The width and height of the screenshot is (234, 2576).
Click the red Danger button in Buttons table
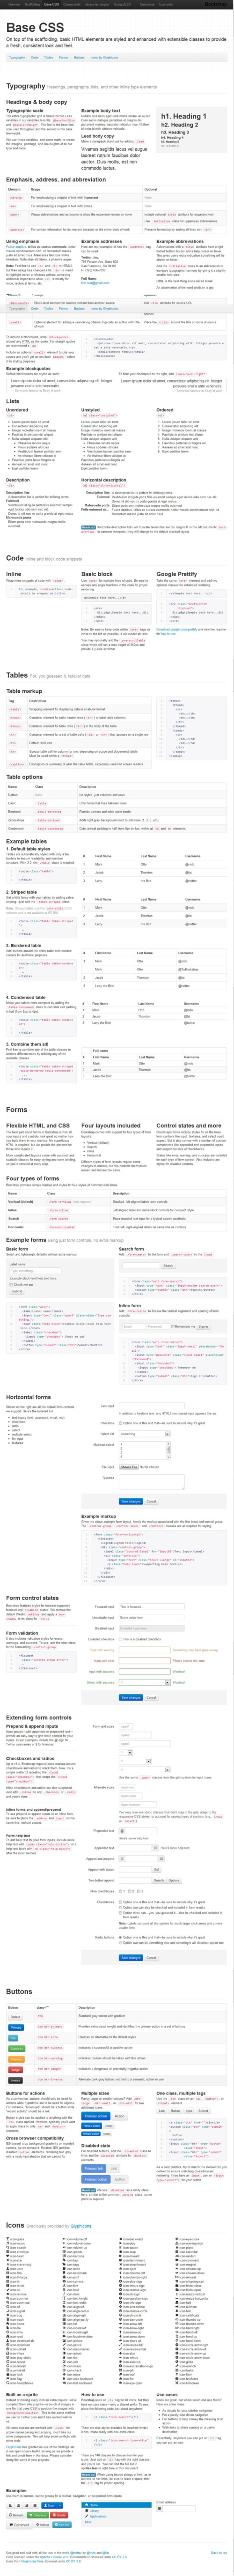15,2070
